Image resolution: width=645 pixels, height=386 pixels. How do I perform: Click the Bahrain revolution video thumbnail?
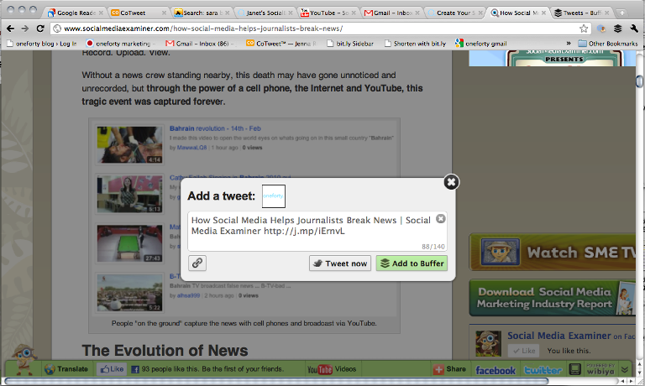tap(129, 144)
